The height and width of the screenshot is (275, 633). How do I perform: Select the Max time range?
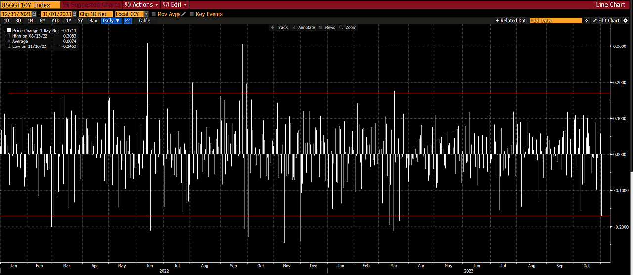(93, 21)
